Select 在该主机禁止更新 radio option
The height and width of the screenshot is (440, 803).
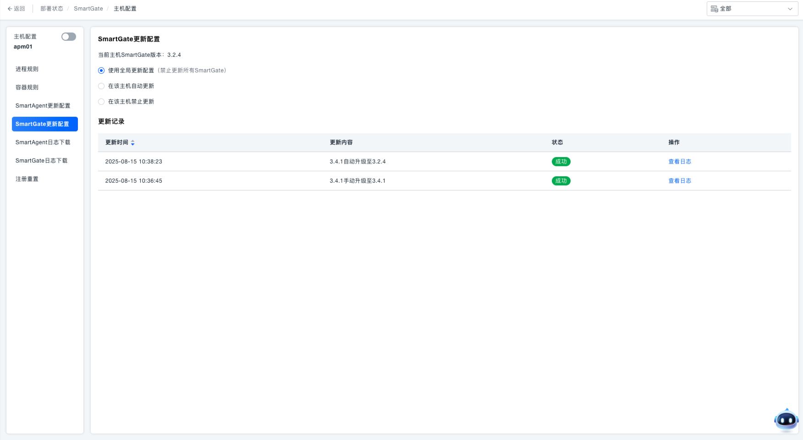(101, 102)
